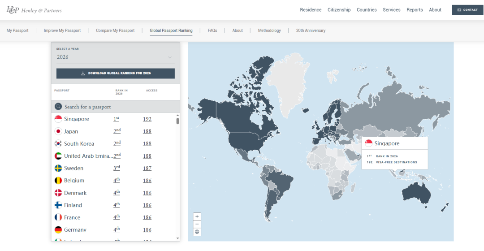Click the Sweden flag icon

point(58,168)
